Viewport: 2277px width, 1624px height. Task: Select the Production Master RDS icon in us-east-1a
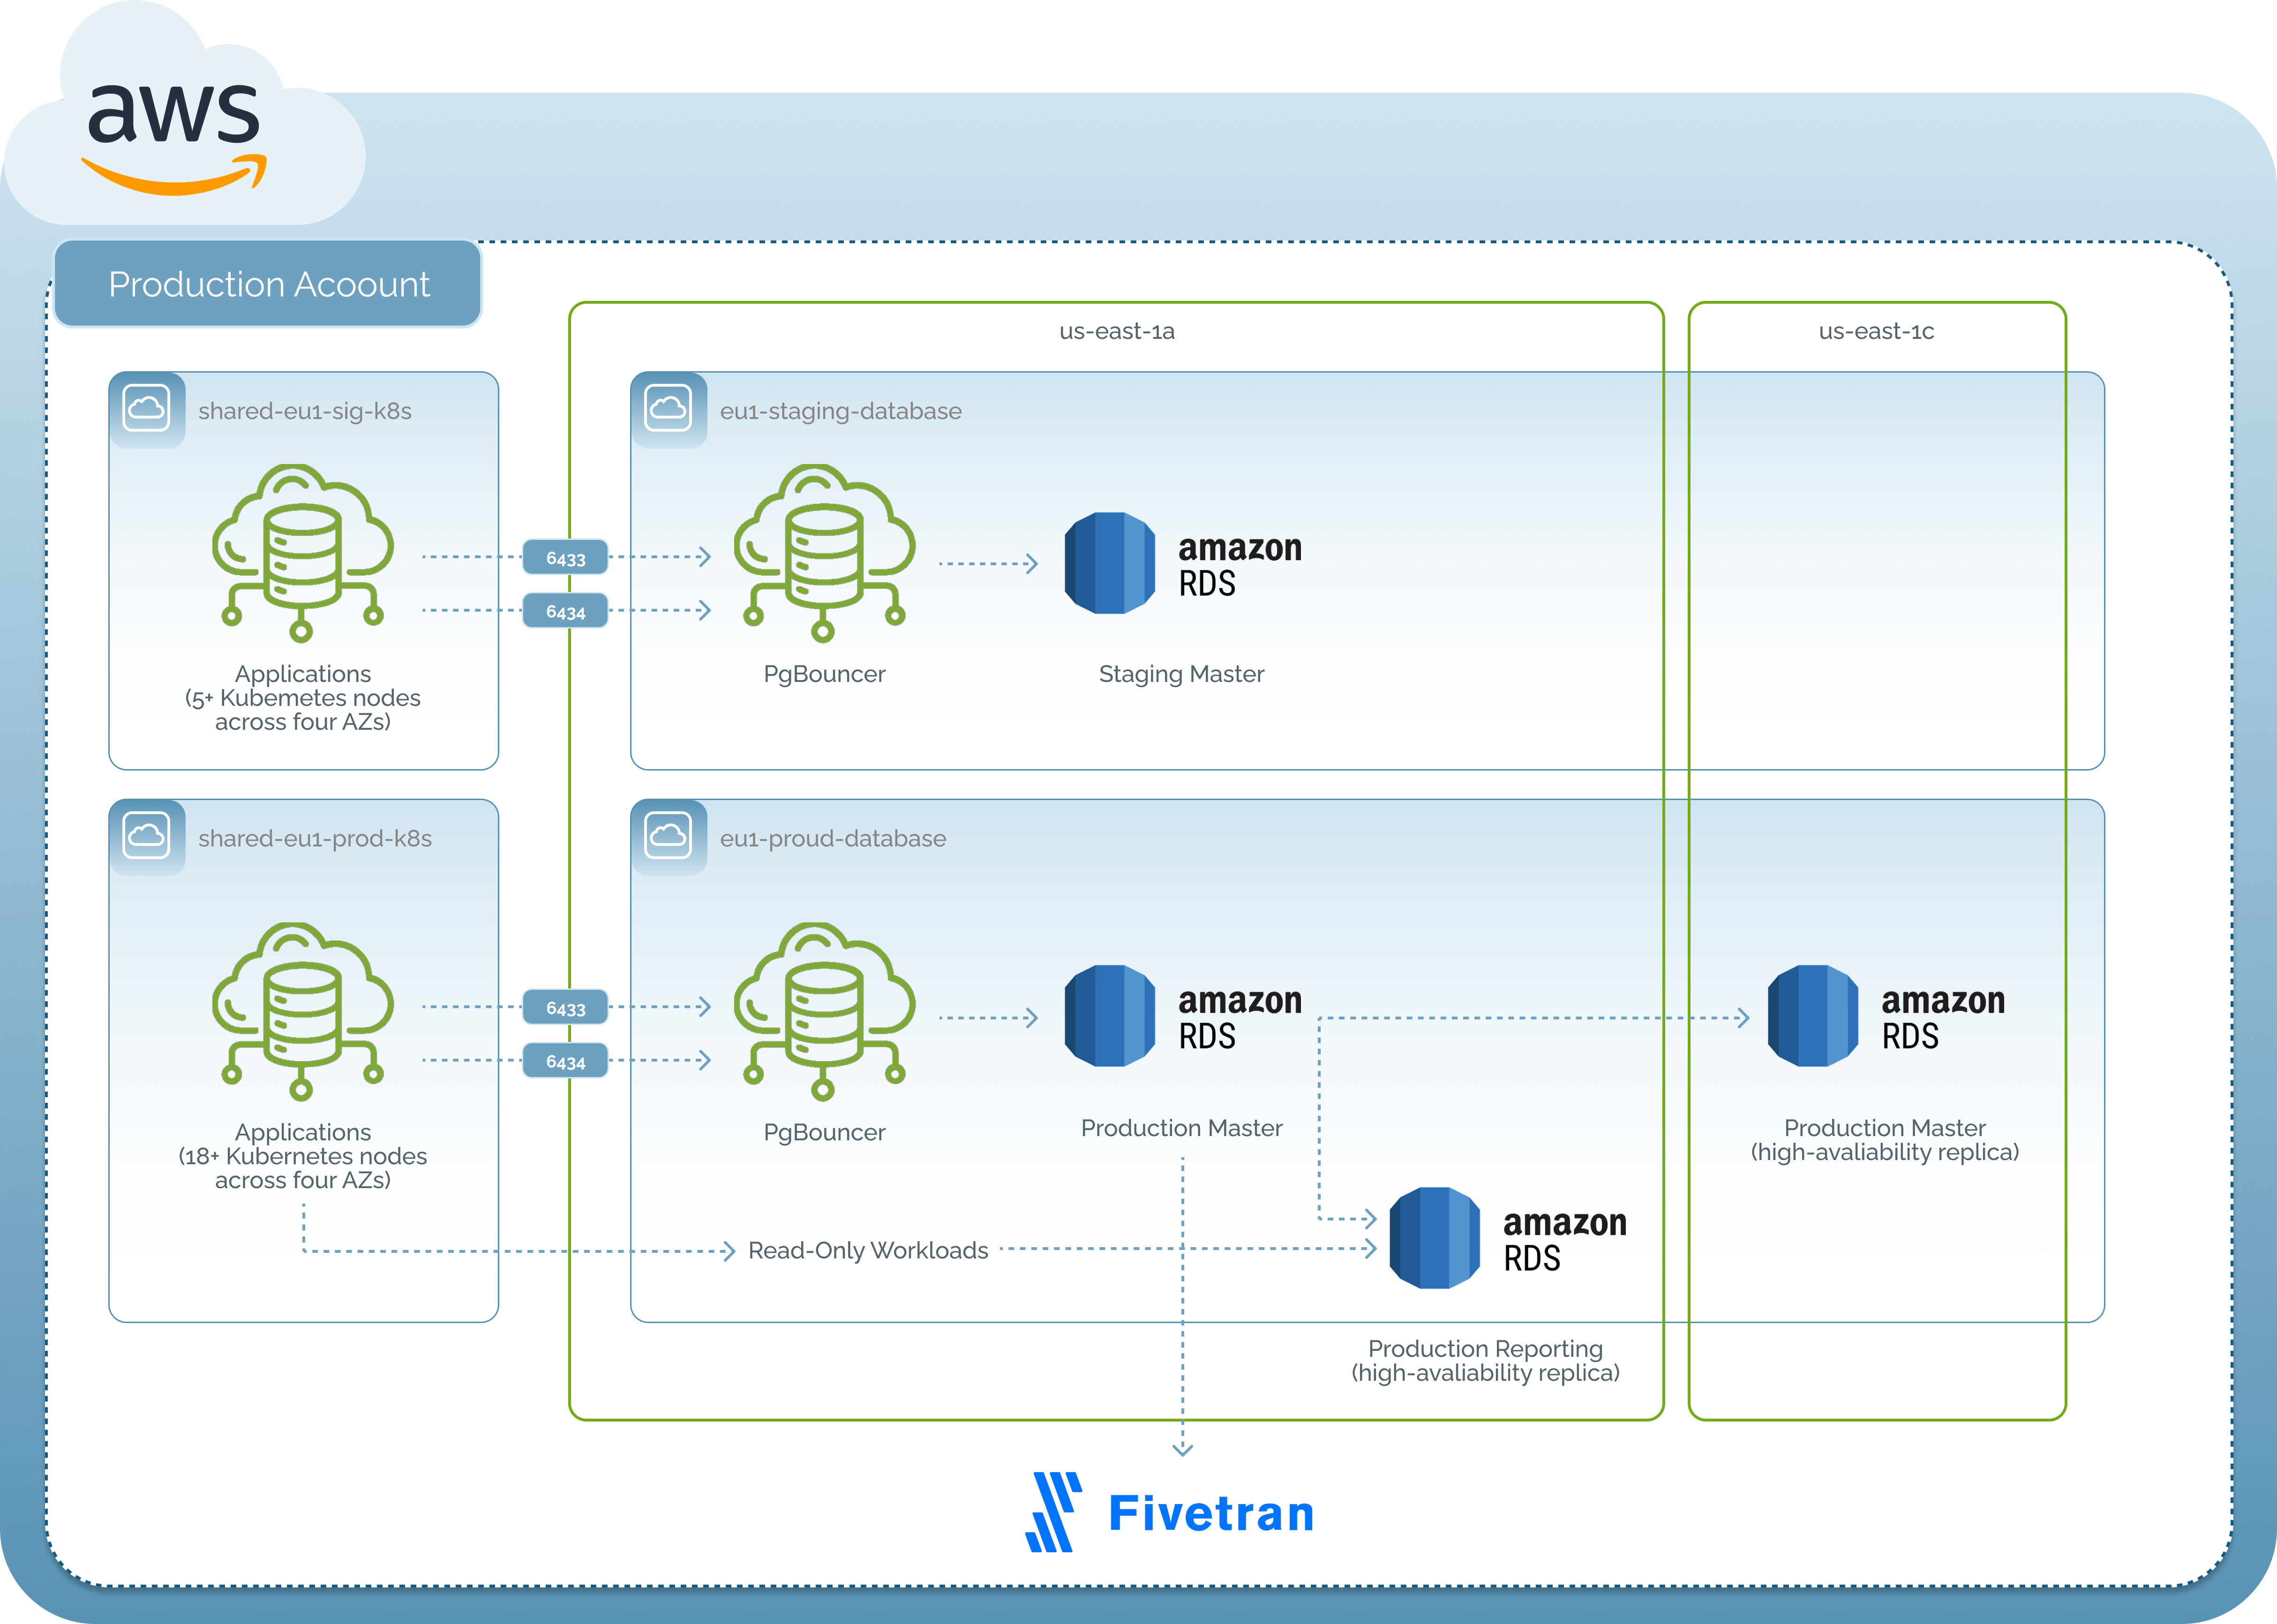click(1110, 1016)
